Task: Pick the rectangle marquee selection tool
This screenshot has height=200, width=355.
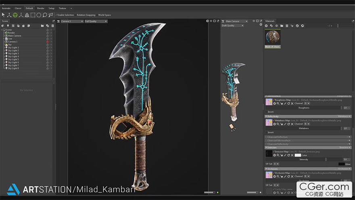Action: tap(33, 15)
